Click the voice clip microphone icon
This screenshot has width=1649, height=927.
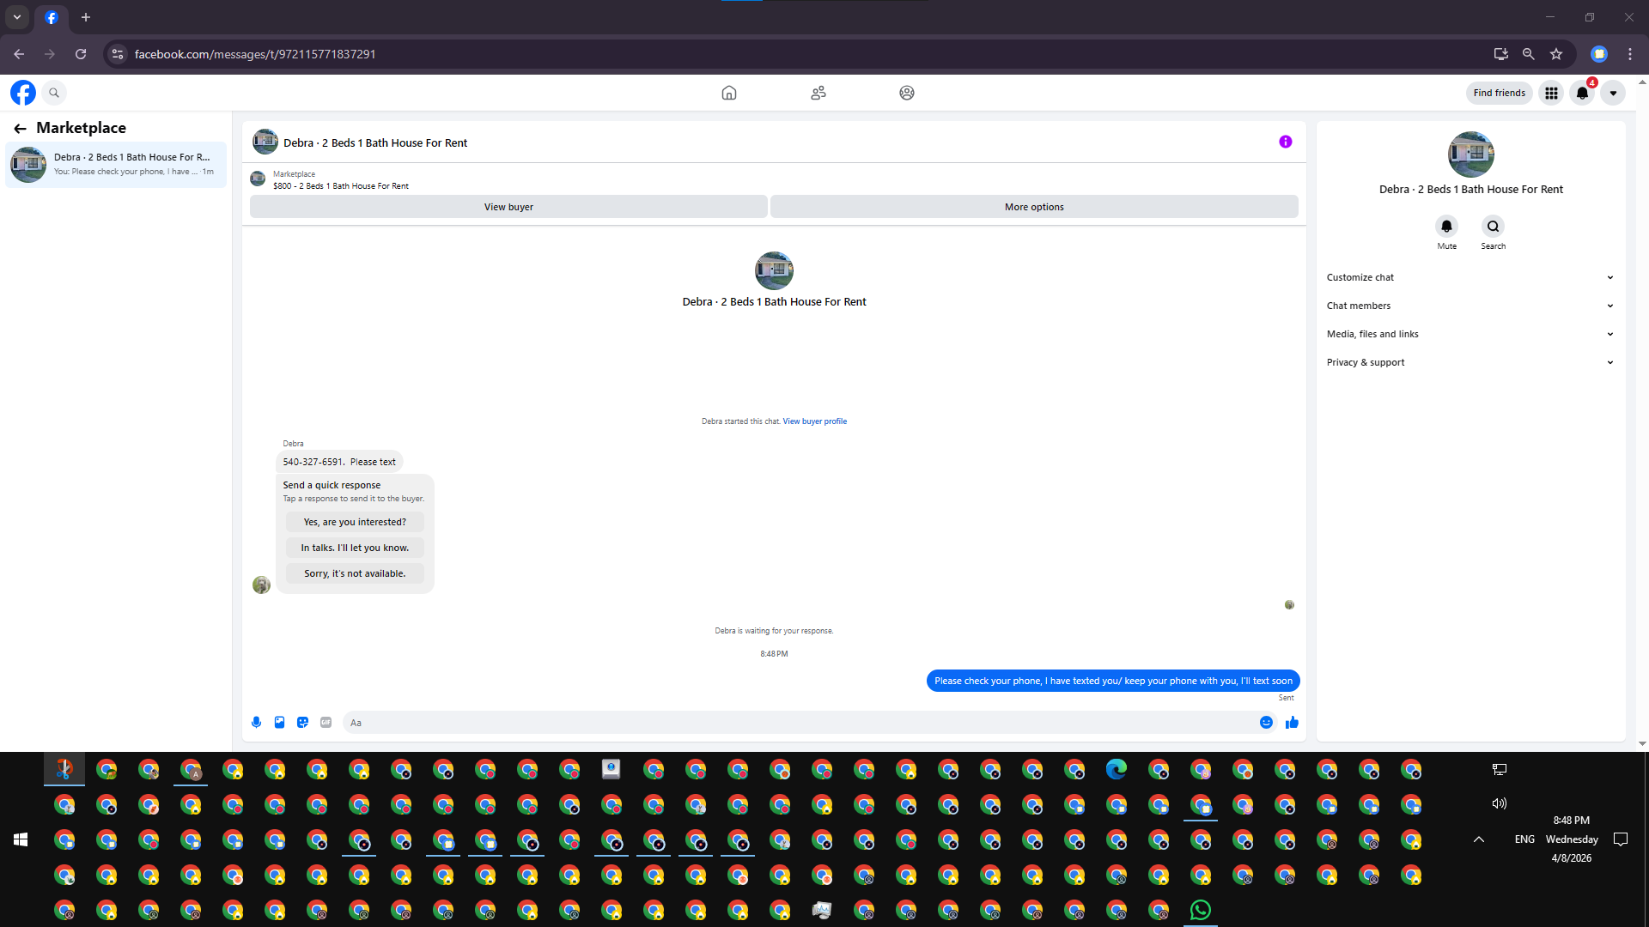pyautogui.click(x=256, y=723)
